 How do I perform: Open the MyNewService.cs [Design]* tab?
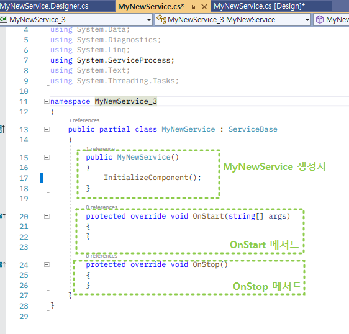tap(260, 6)
